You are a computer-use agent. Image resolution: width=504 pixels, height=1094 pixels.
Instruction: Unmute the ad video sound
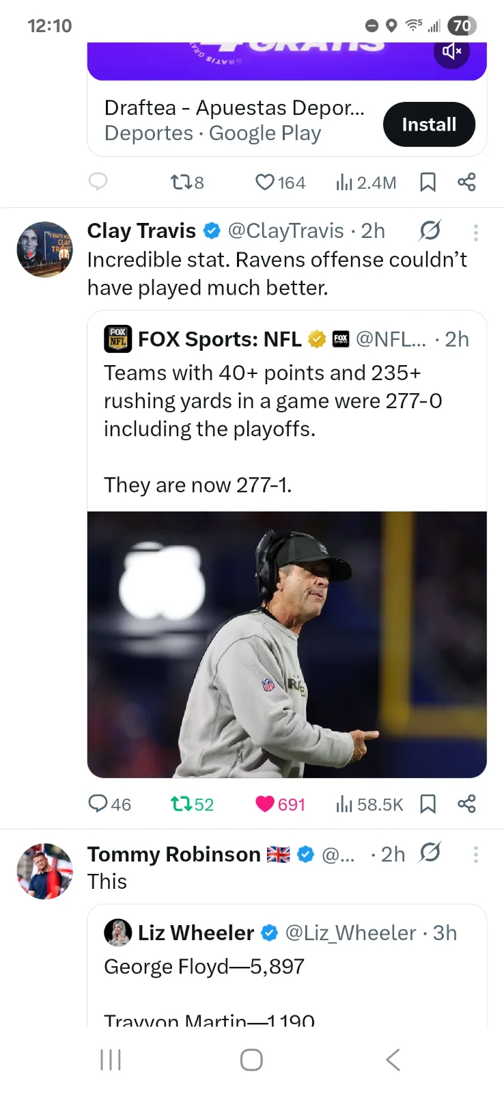[x=451, y=51]
